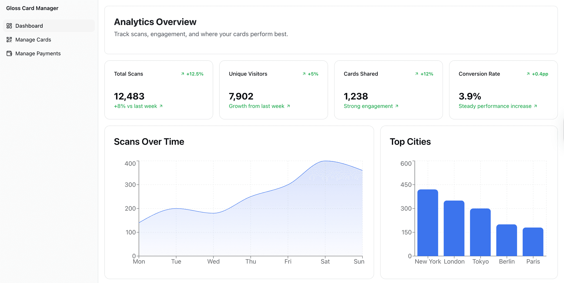Viewport: 564px width, 283px height.
Task: Switch to the Manage Cards section
Action: tap(33, 39)
